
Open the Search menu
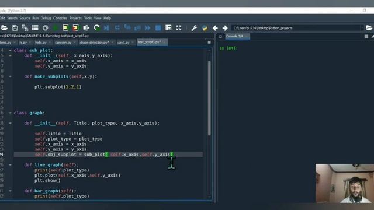(x=12, y=18)
